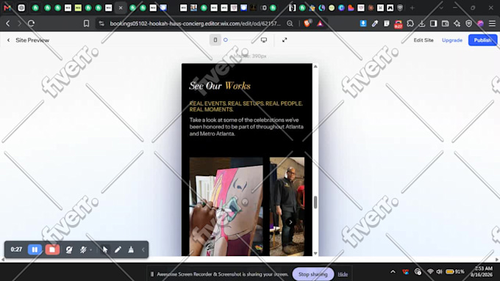Select the recorder cursor pointer tool
The width and height of the screenshot is (500, 281).
coord(105,249)
